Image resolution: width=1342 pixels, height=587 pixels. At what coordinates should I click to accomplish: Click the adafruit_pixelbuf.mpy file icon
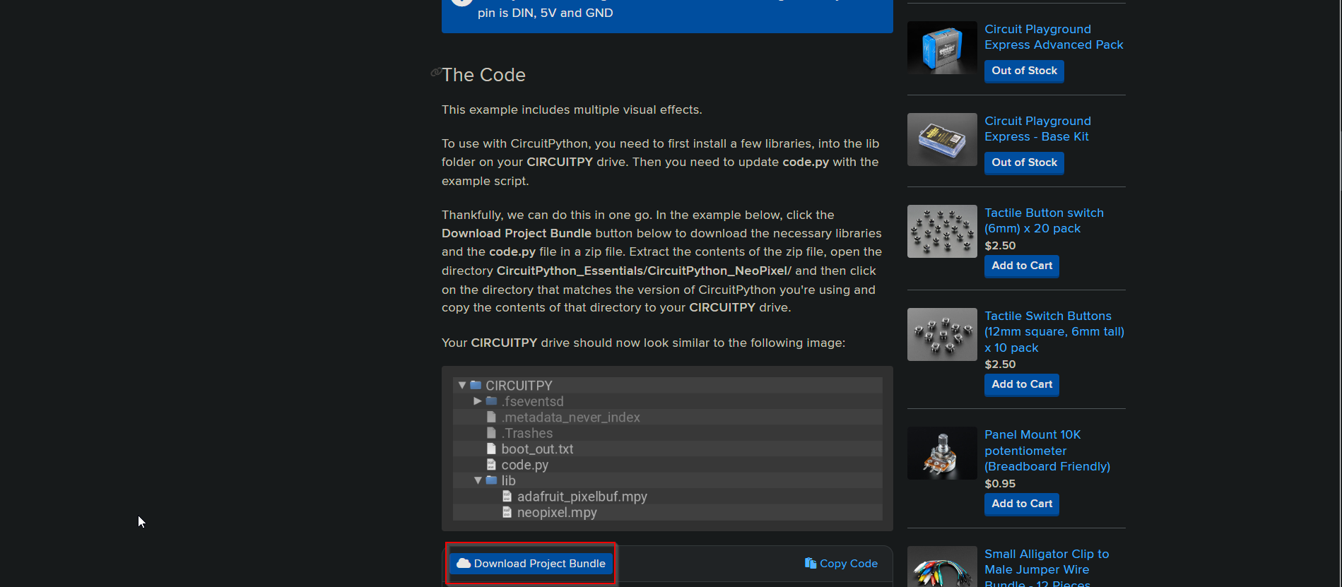pos(507,497)
